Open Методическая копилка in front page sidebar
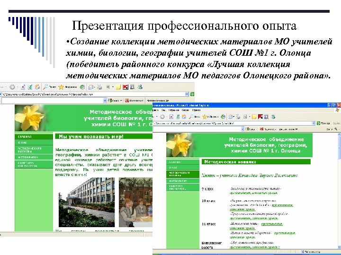Screen dimensions: 341x255 tap(183, 174)
